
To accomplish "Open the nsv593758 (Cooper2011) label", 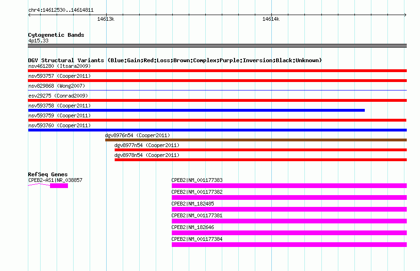I will pos(59,106).
